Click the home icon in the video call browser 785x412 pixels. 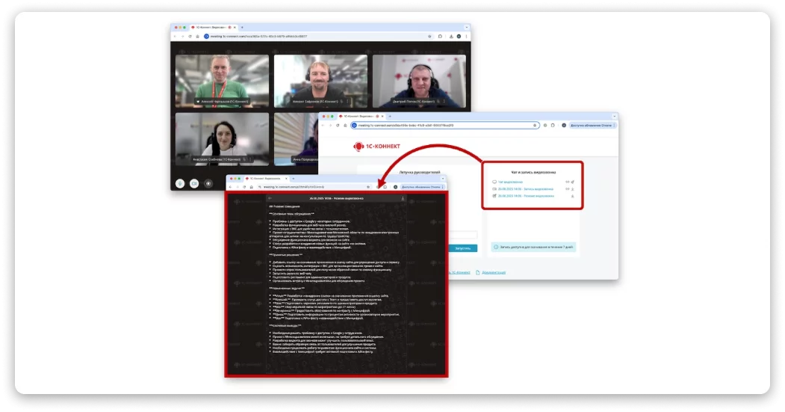point(197,36)
